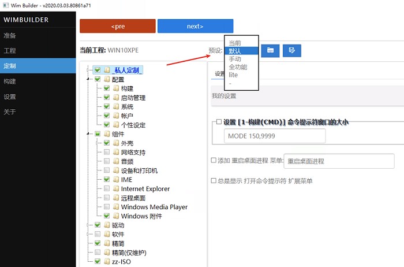Enable 添加 重启桌面进程 菜单 checkbox

(214, 160)
